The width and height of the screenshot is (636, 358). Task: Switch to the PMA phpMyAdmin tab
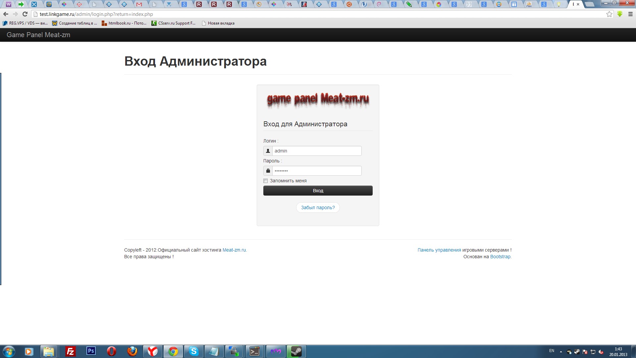(529, 4)
